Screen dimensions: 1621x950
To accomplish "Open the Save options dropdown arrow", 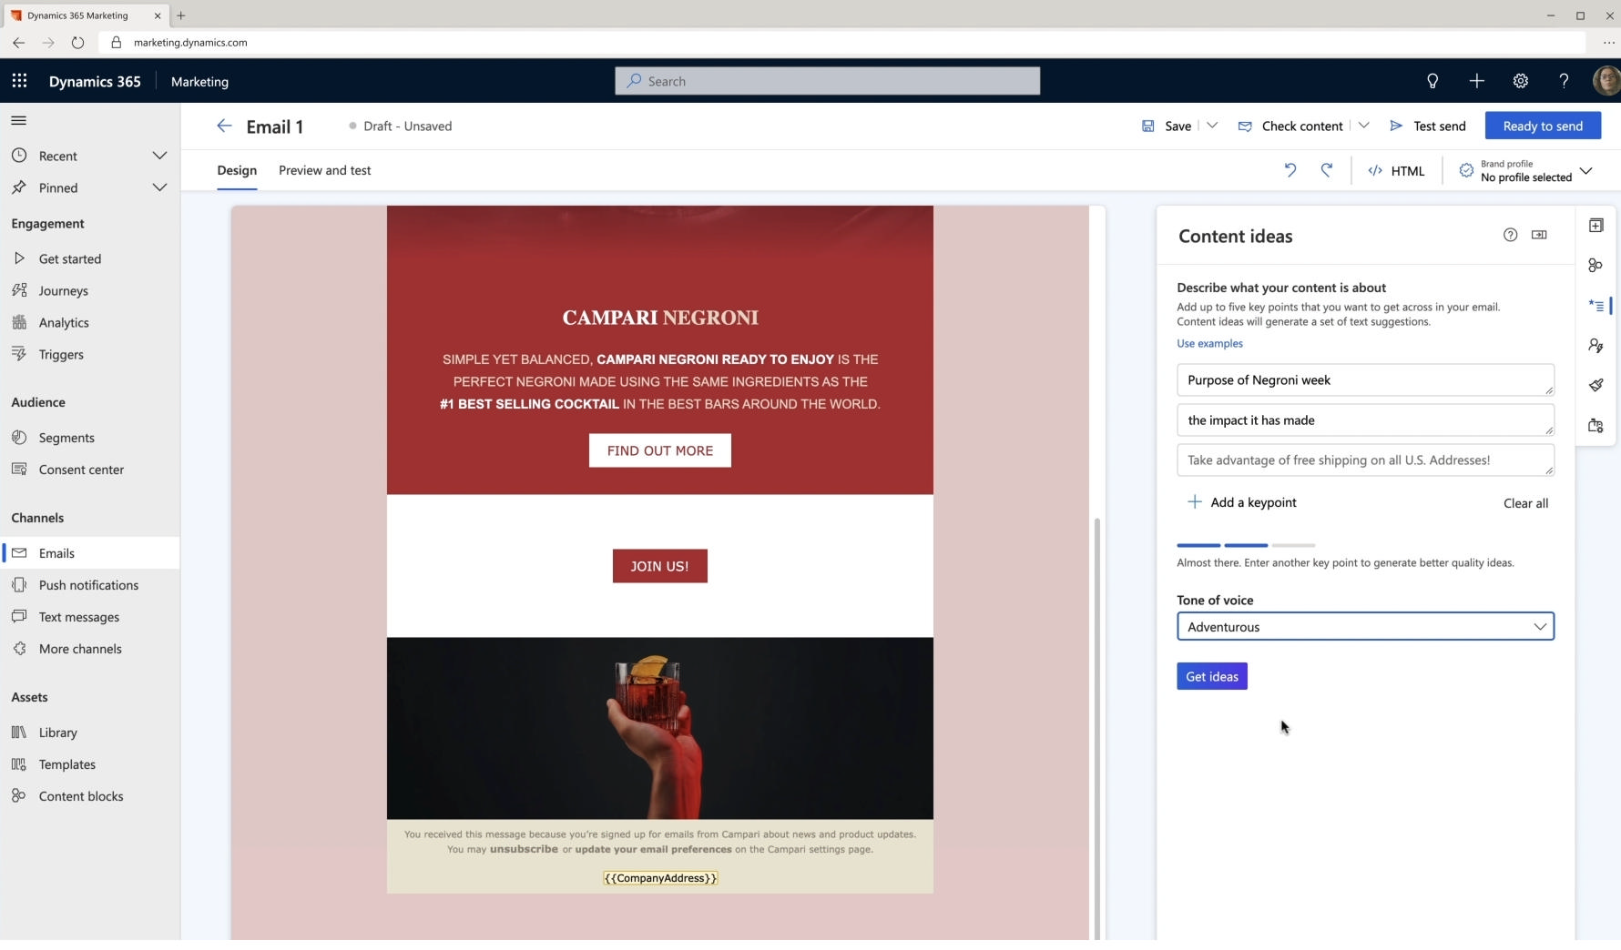I will pos(1212,126).
